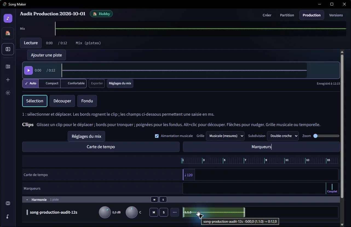Start the purple play button at 0:00
351x227 pixels.
(x=28, y=70)
